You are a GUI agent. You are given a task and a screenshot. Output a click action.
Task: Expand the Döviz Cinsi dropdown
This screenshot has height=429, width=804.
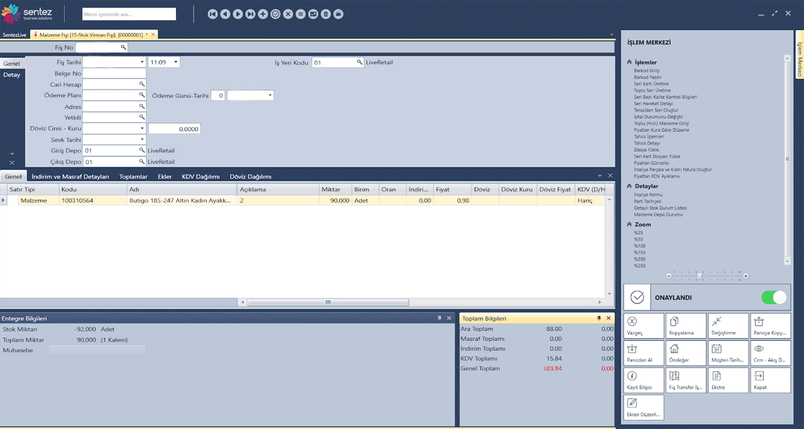click(142, 129)
